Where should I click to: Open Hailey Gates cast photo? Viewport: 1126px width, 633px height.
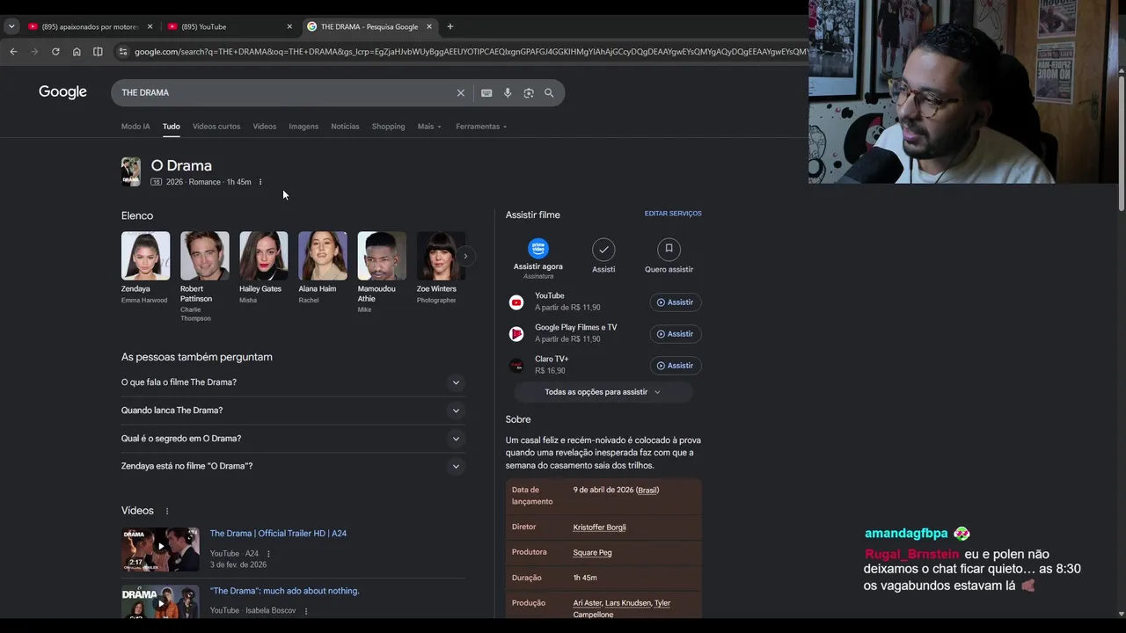coord(263,256)
